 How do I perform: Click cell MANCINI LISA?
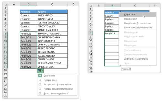pos(52,67)
